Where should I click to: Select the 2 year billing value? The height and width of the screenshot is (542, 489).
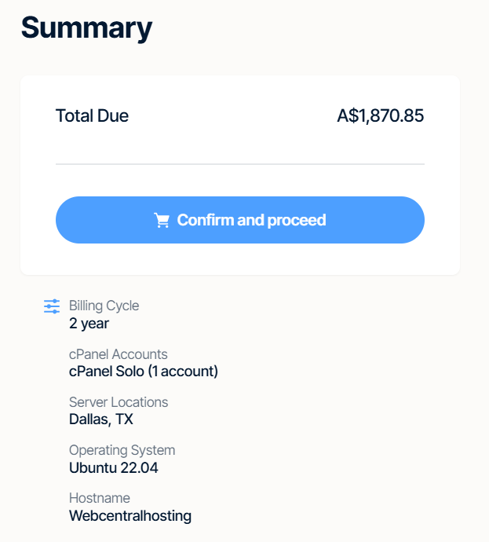click(89, 323)
